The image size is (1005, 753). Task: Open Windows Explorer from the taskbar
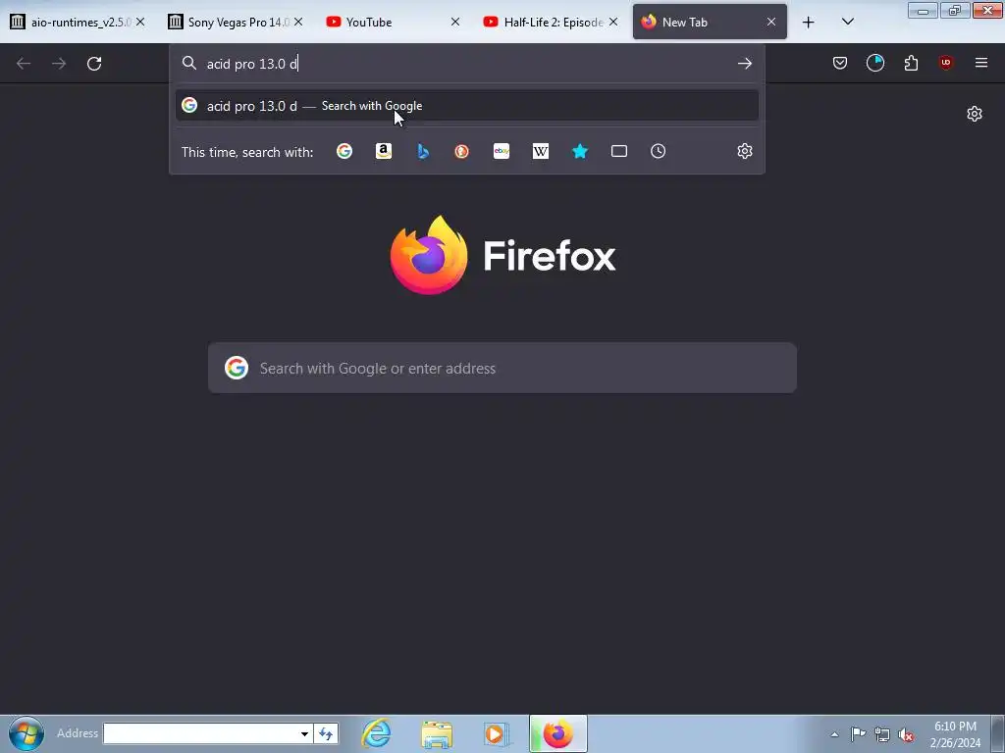point(437,733)
